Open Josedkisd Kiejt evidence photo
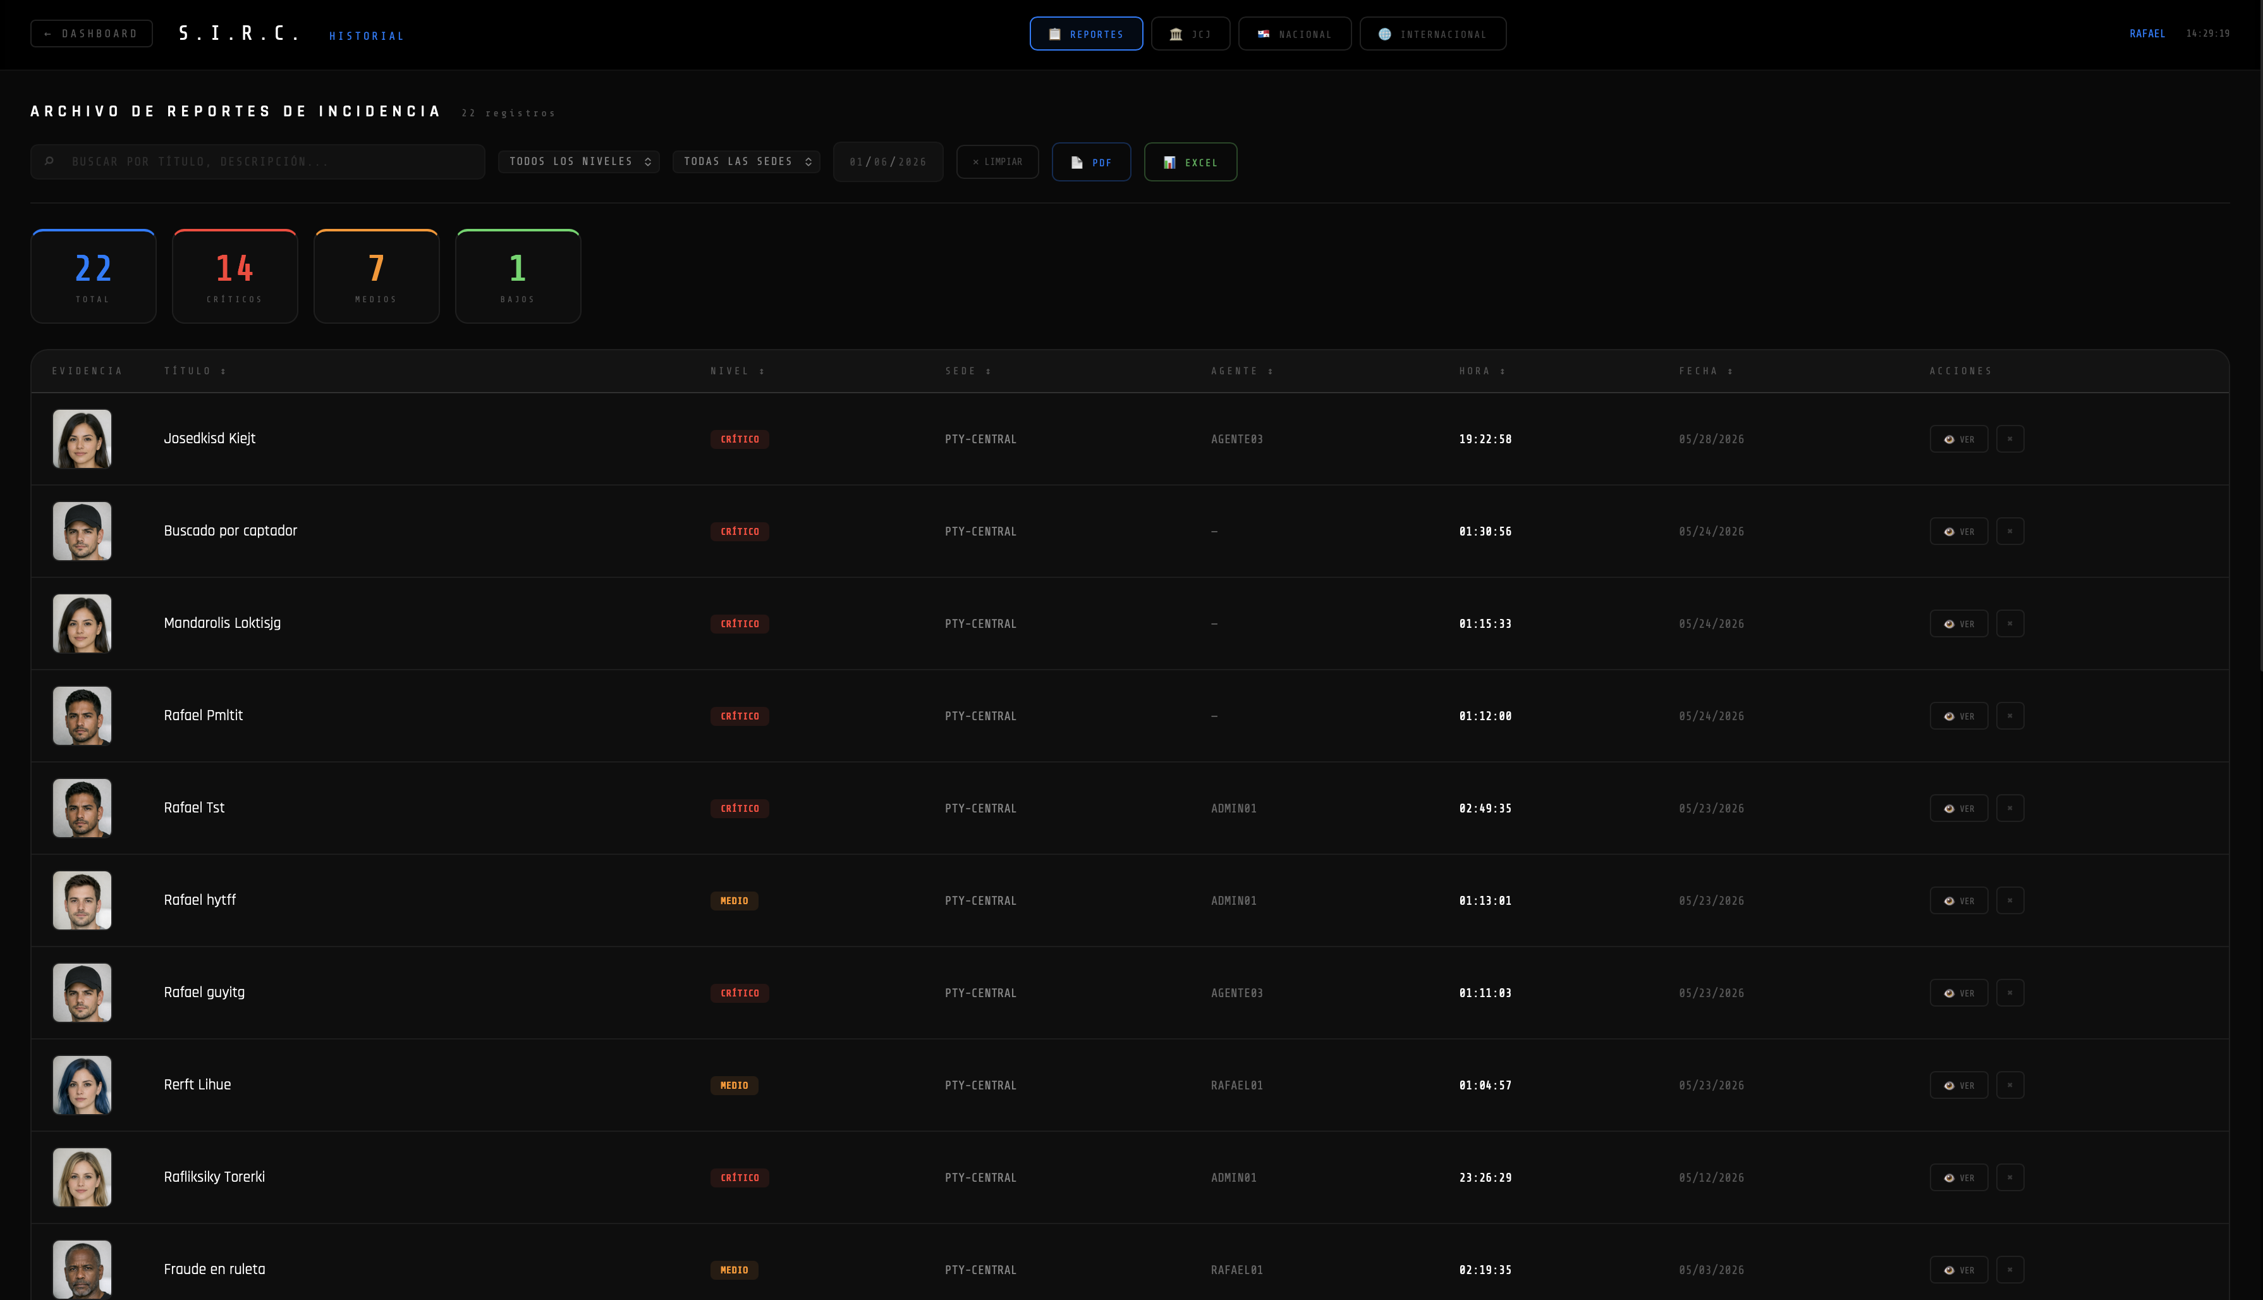 coord(82,439)
